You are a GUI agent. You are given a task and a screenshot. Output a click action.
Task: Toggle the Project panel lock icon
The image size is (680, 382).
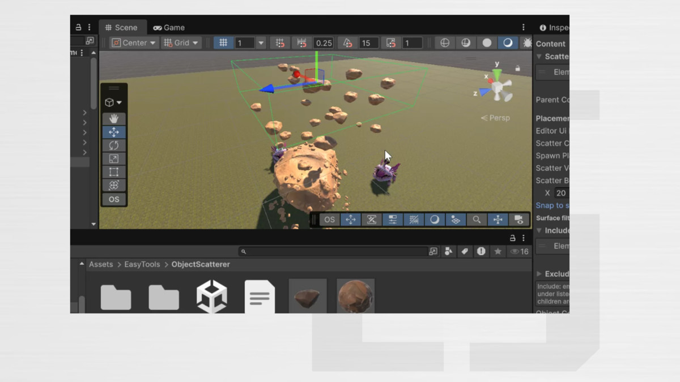(x=513, y=238)
